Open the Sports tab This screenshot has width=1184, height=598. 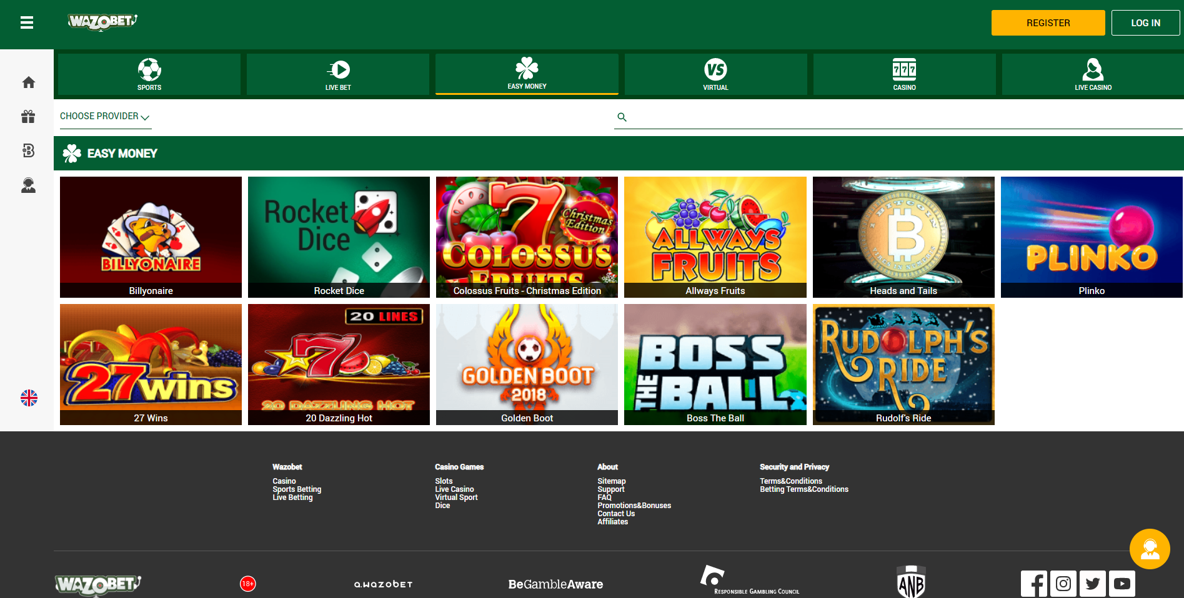(x=149, y=74)
